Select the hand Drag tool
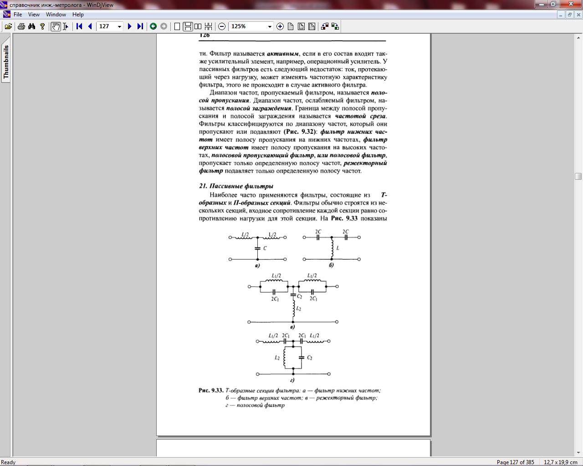 click(56, 26)
